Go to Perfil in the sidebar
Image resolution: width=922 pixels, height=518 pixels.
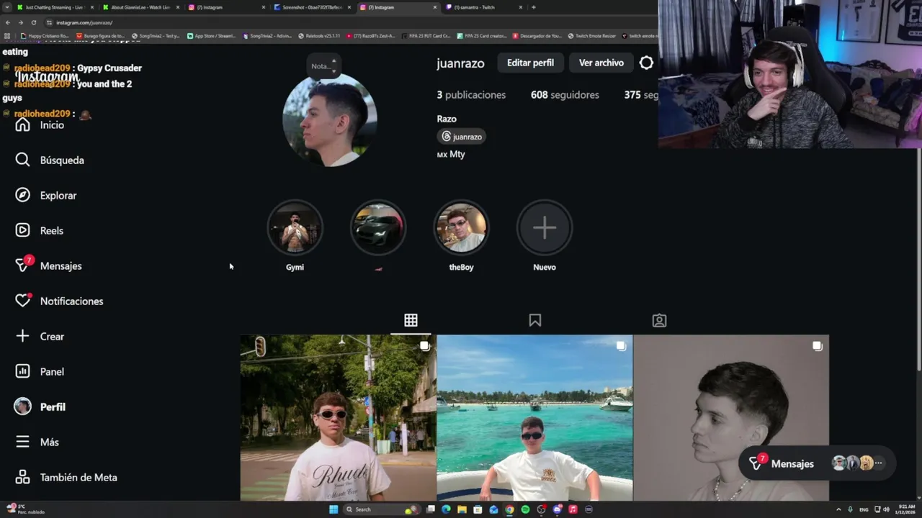[x=40, y=406]
